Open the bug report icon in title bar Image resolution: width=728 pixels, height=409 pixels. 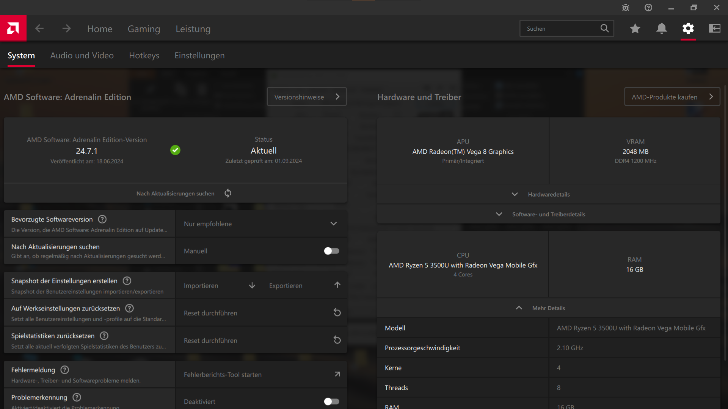tap(626, 8)
